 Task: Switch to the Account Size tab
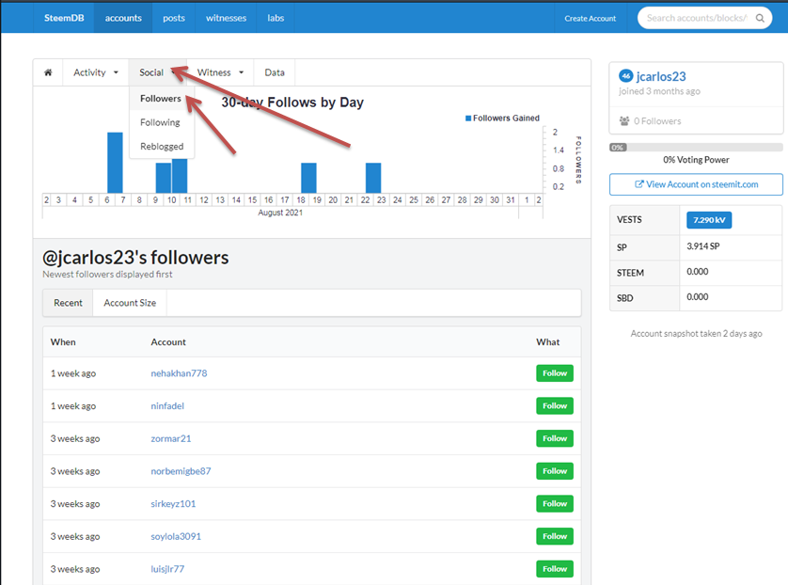tap(130, 303)
